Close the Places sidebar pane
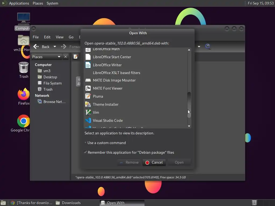Screen dimensions: 275x206 tap(66, 57)
